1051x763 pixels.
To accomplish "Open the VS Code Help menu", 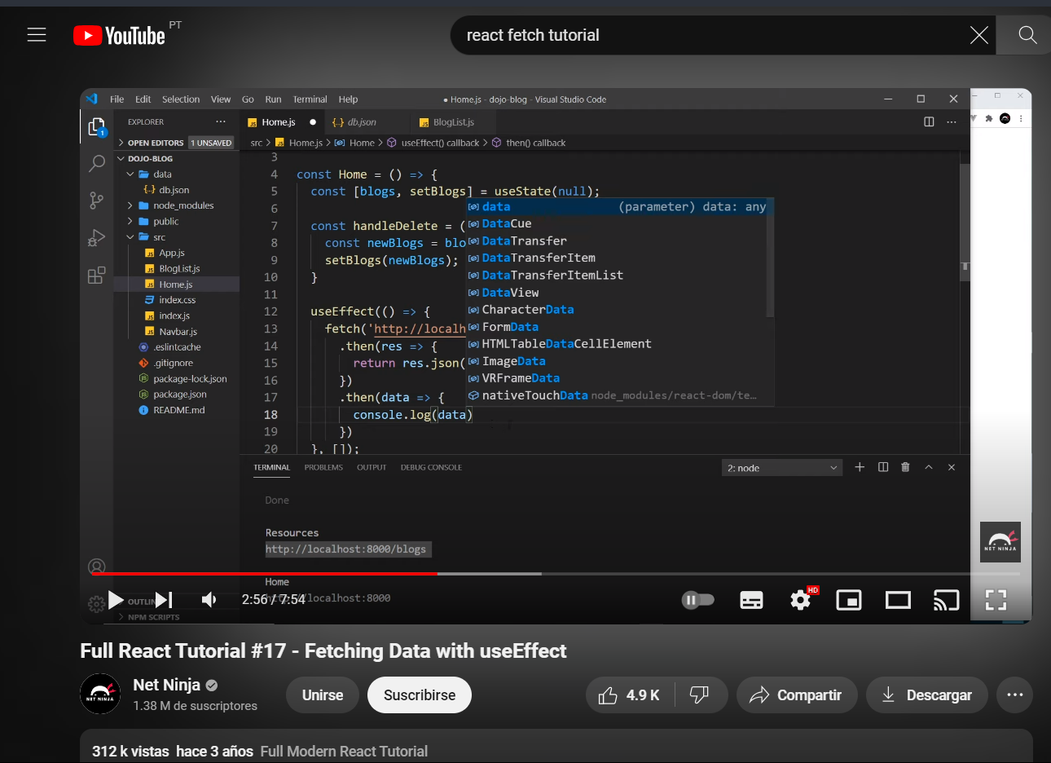I will (x=348, y=99).
